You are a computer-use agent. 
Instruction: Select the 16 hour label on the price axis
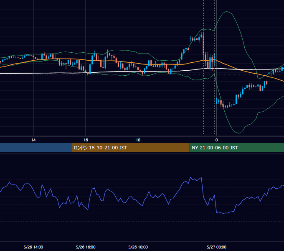pos(86,140)
